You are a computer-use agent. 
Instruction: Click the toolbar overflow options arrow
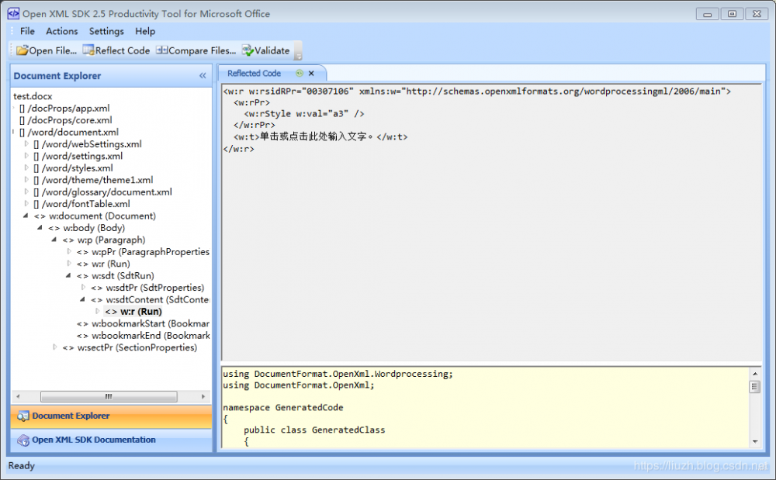tap(299, 51)
